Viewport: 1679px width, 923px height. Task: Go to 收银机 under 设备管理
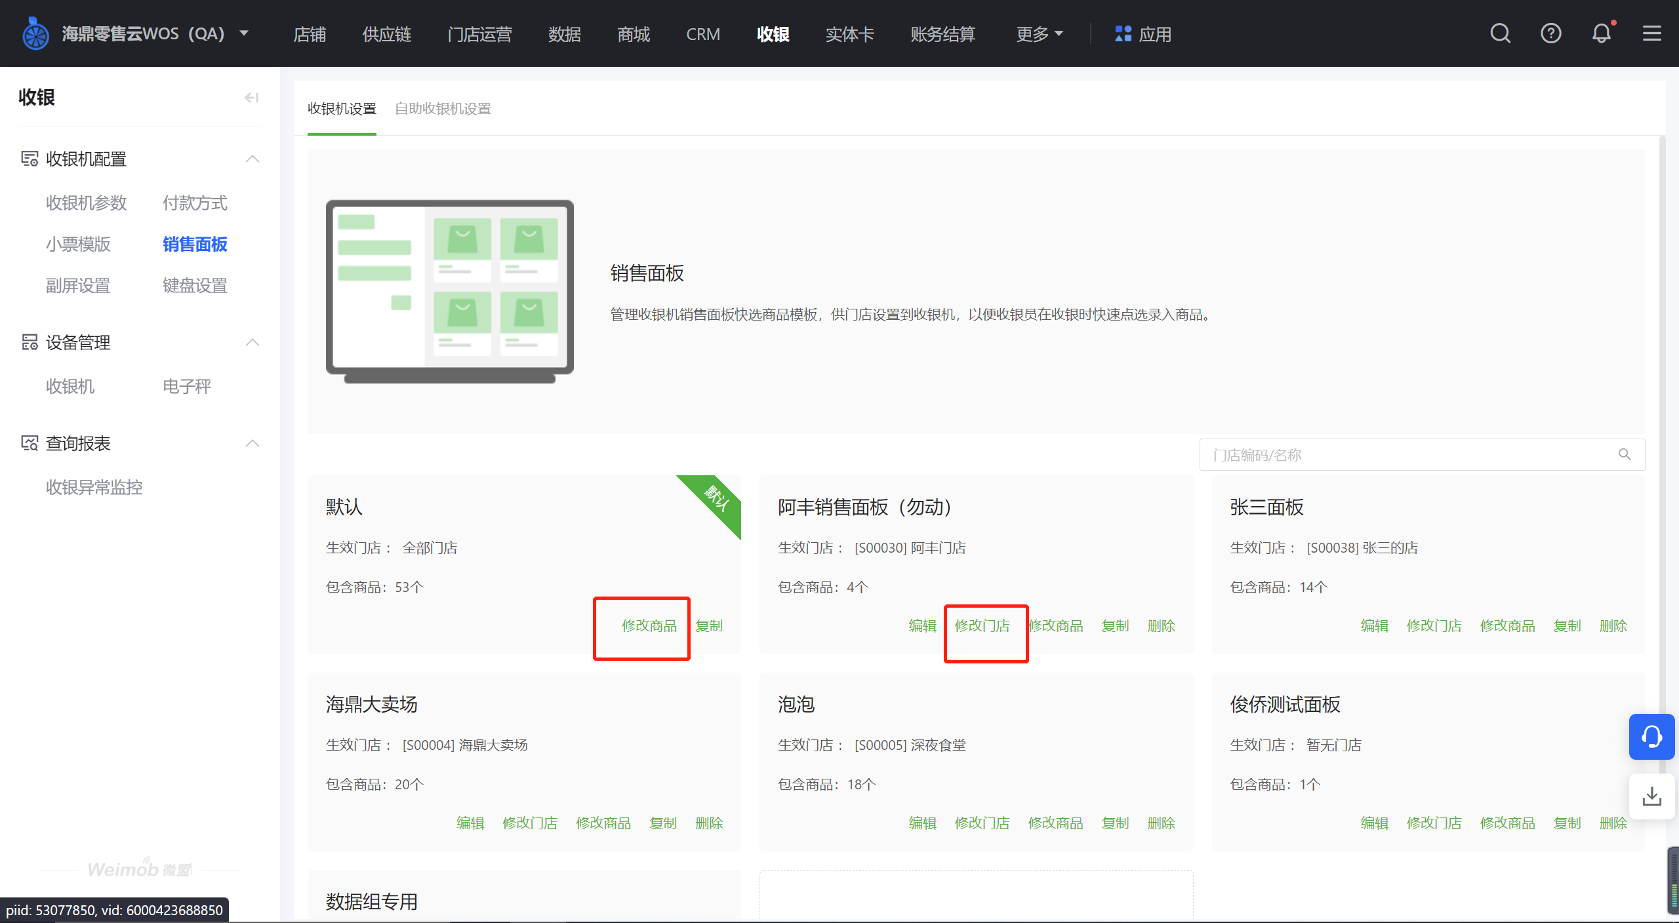[x=70, y=387]
